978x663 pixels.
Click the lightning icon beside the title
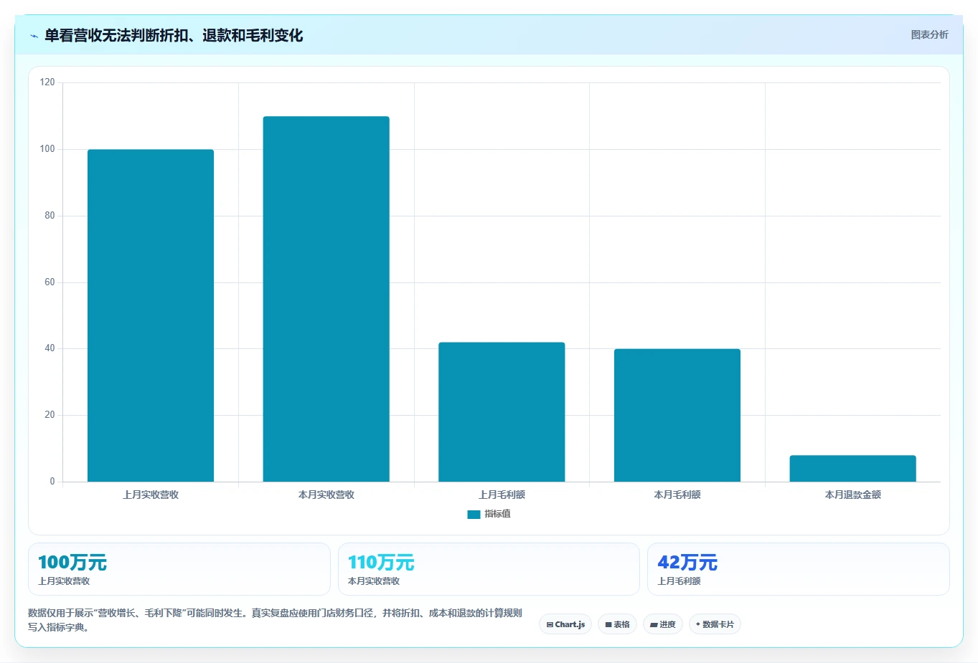34,36
